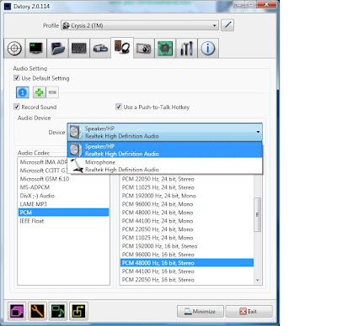Select PCM 192000 Hz, 24 bit, Mono
The height and width of the screenshot is (326, 337).
[x=187, y=196]
